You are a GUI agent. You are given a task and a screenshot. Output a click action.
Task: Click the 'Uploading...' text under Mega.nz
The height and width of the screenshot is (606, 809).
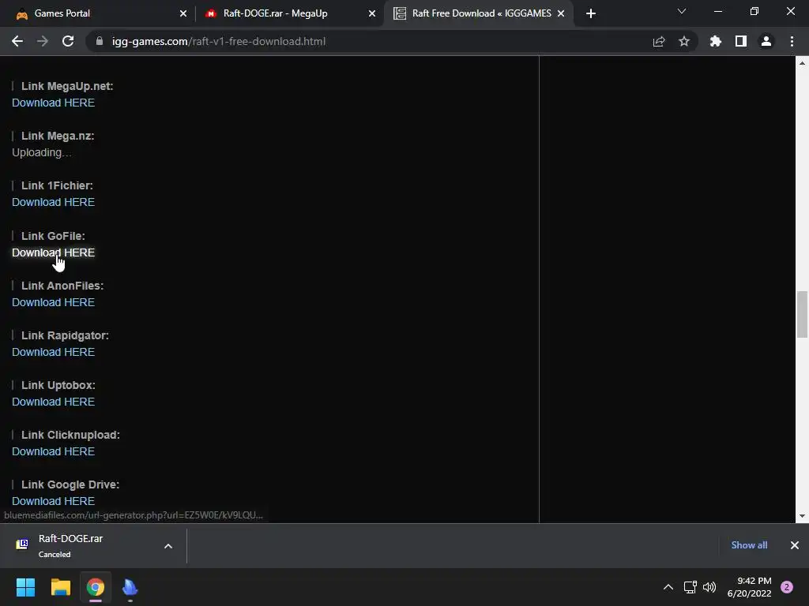coord(41,152)
